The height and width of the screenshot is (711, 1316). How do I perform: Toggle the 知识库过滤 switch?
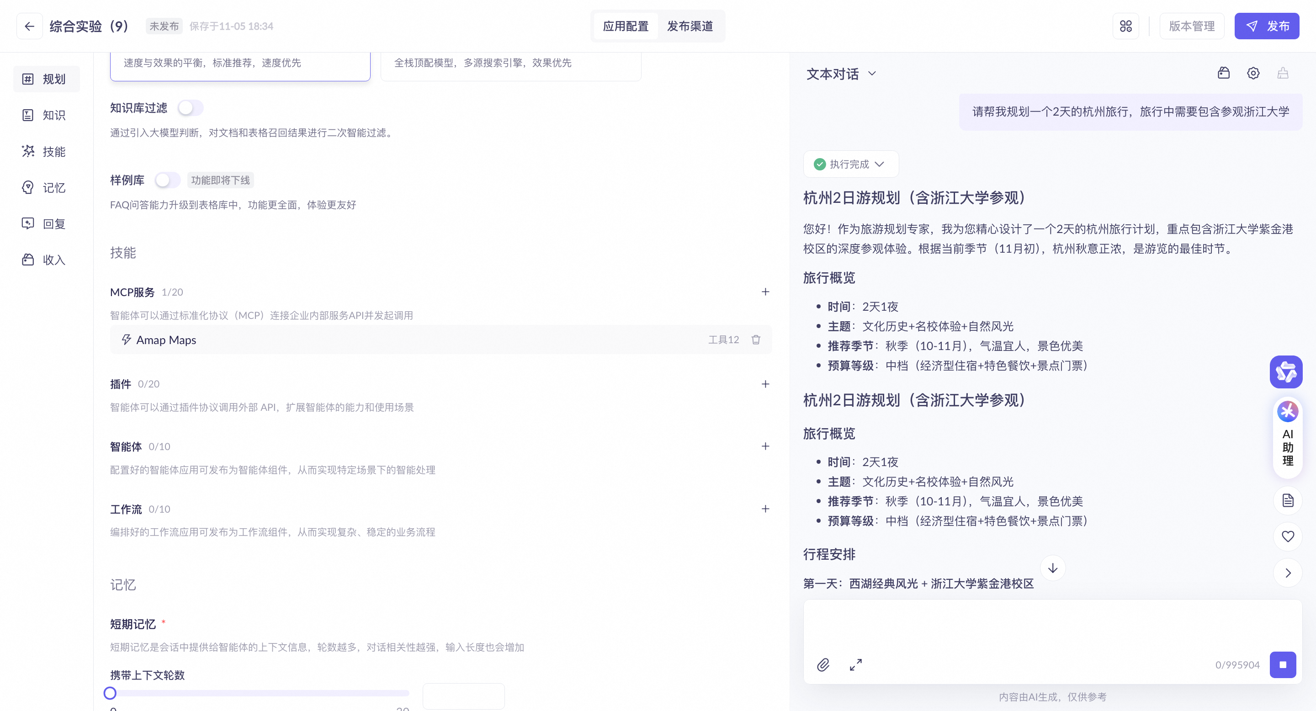click(190, 108)
